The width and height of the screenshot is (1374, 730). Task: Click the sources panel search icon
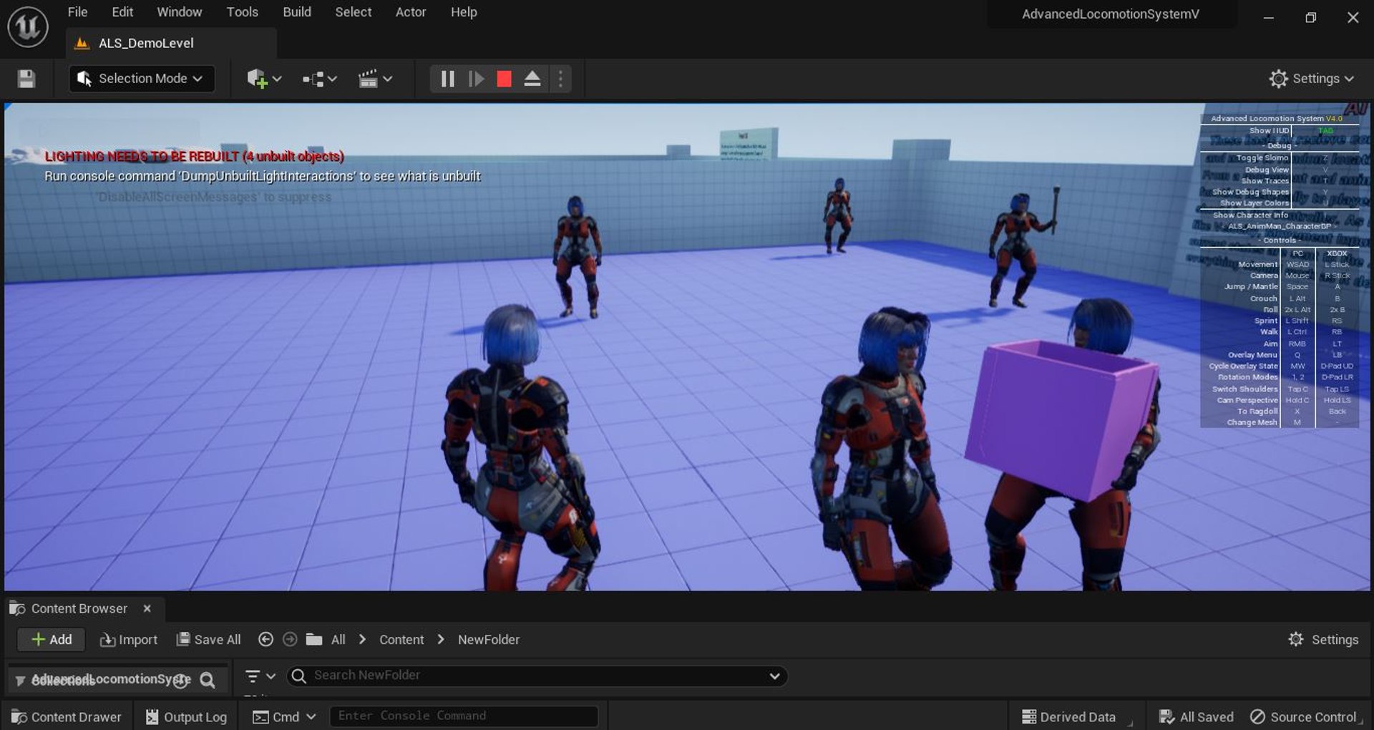coord(208,680)
